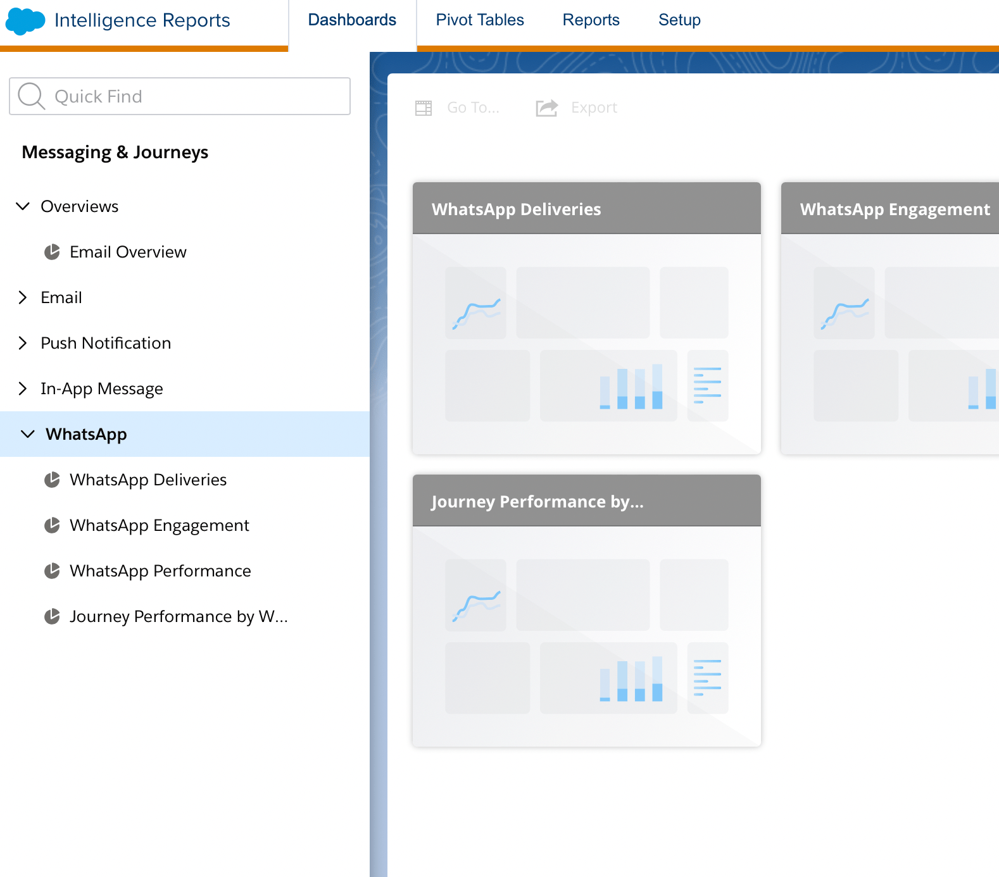999x877 pixels.
Task: Click the Overviews label
Action: click(x=79, y=206)
